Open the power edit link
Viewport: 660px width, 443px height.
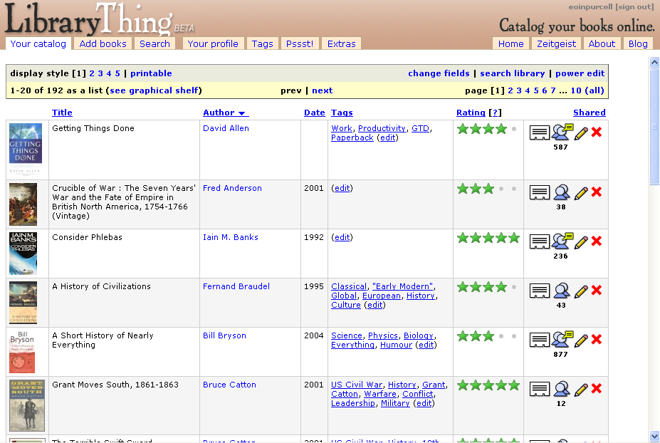click(x=580, y=73)
